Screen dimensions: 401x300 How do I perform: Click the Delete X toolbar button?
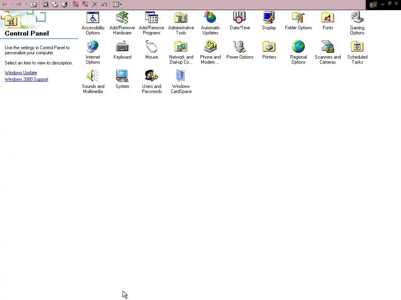tap(95, 4)
